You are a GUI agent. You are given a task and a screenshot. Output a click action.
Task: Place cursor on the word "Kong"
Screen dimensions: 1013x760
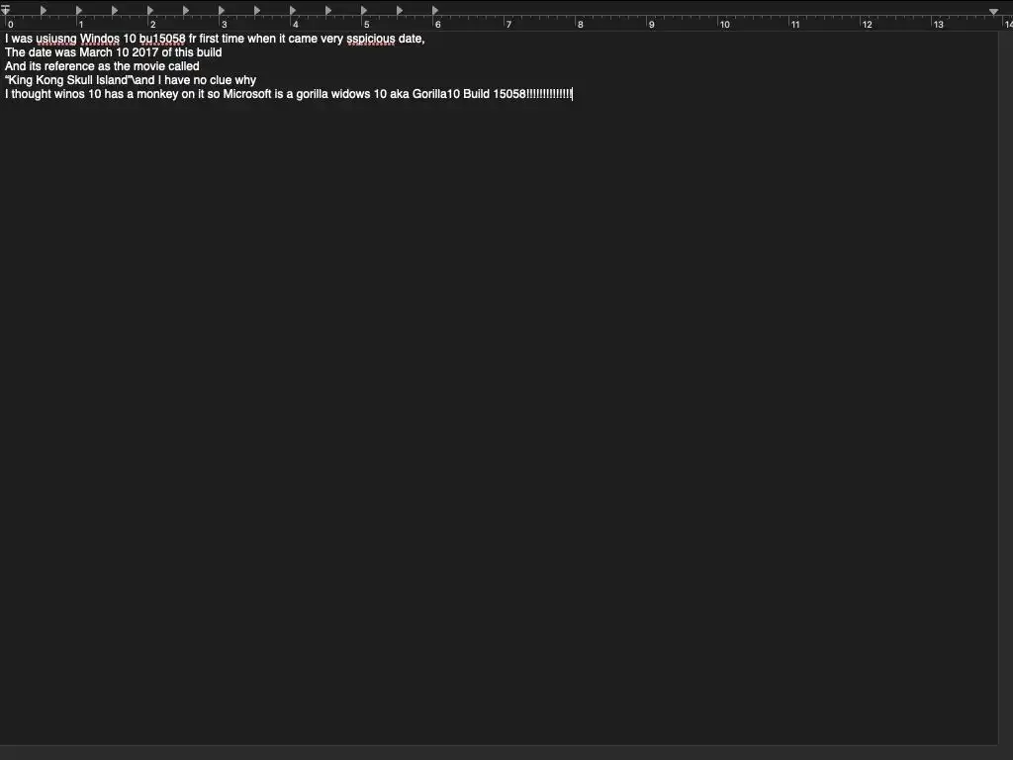[x=49, y=80]
